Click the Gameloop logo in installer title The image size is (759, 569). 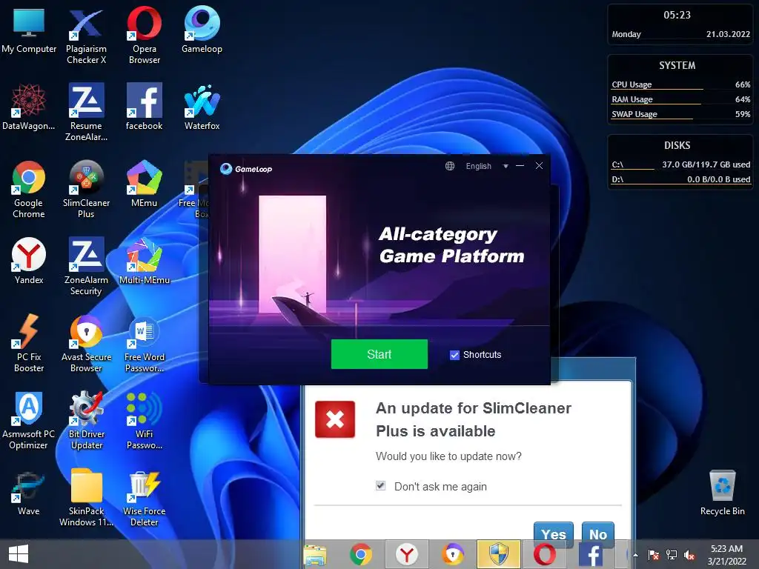point(246,168)
